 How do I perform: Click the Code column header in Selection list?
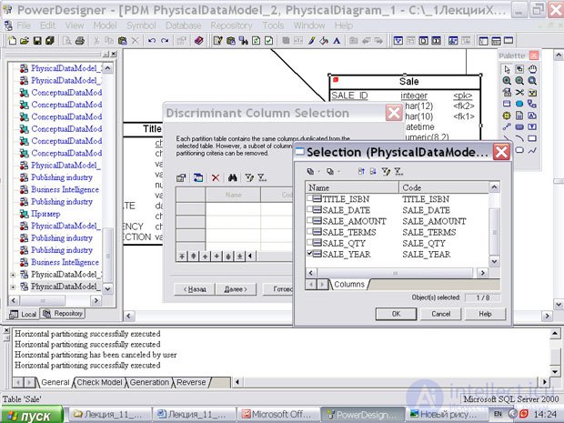tap(444, 187)
